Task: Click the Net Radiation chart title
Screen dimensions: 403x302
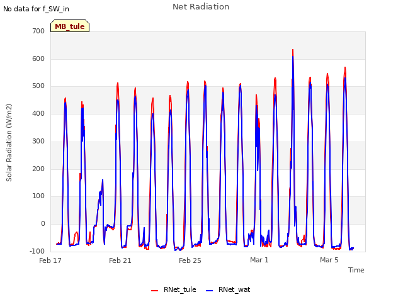Action: pyautogui.click(x=201, y=7)
